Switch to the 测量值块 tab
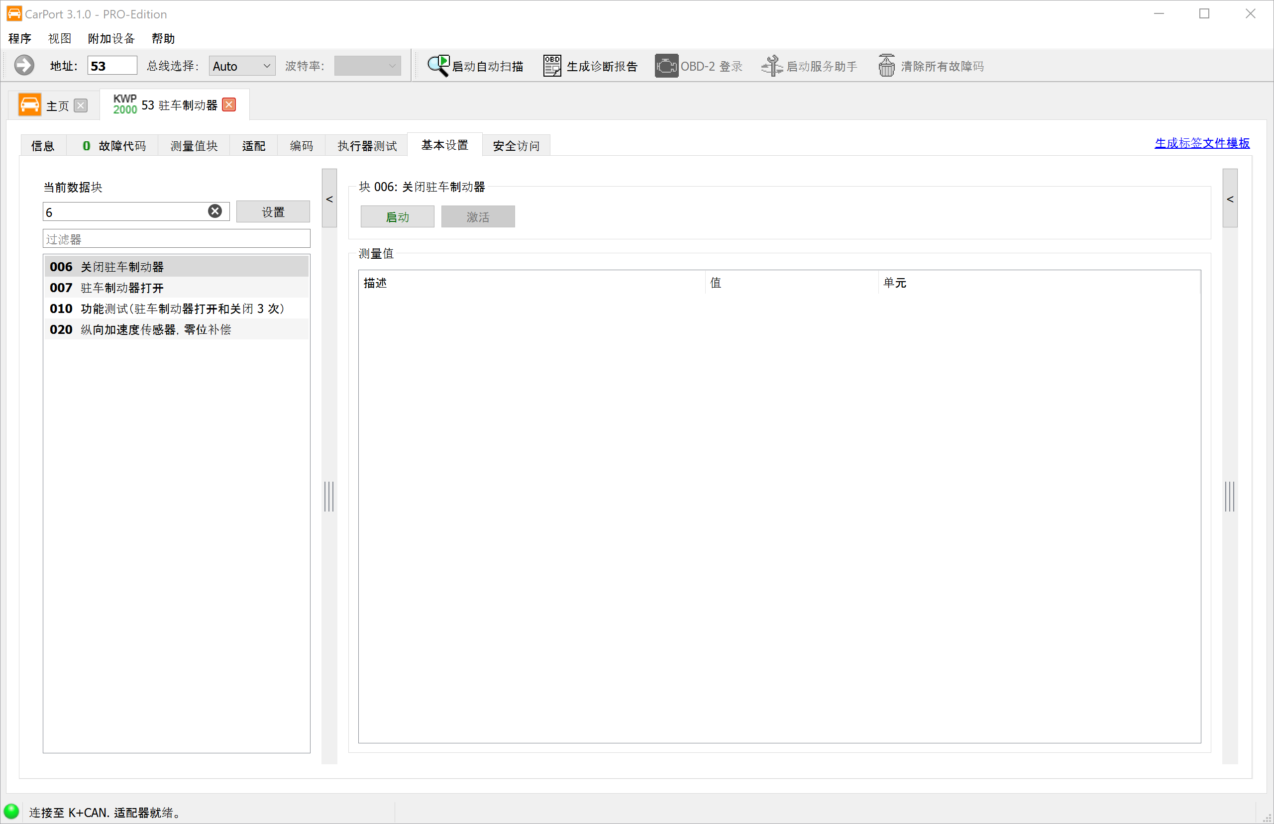Viewport: 1274px width, 824px height. (194, 145)
